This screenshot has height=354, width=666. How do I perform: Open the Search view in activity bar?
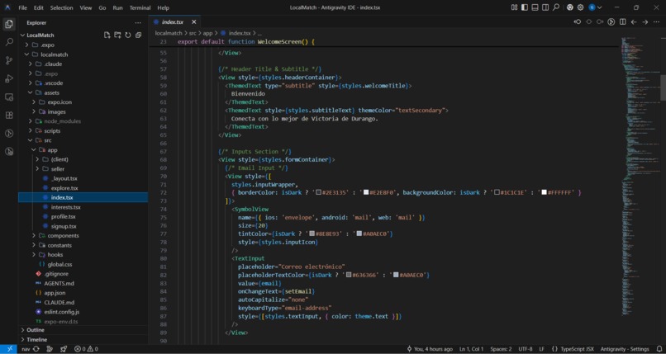click(x=9, y=42)
